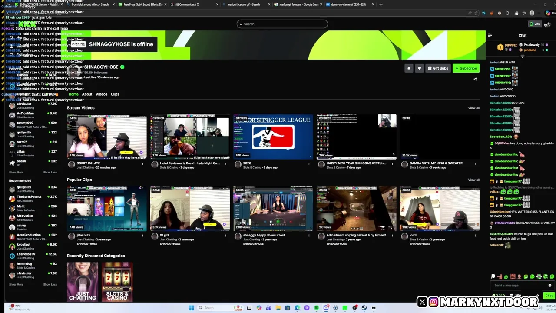The height and width of the screenshot is (313, 556).
Task: Open kyootbot in Recommended list
Action: [x=33, y=246]
